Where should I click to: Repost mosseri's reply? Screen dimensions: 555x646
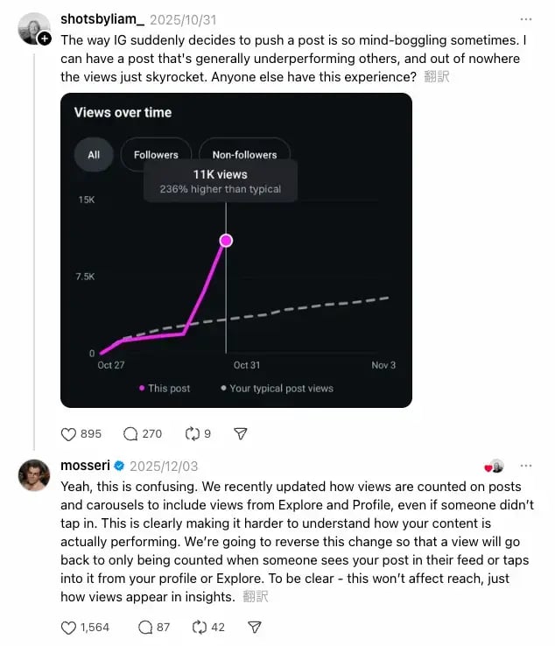coord(199,627)
